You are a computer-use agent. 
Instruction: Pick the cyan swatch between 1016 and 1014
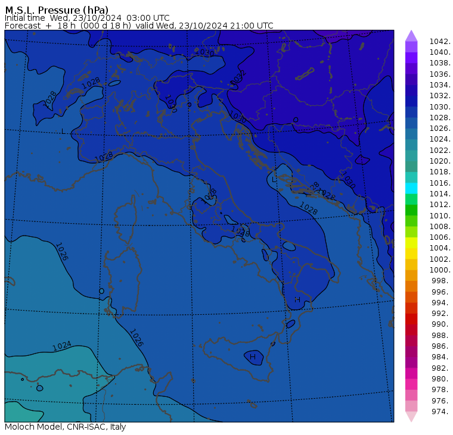(411, 189)
